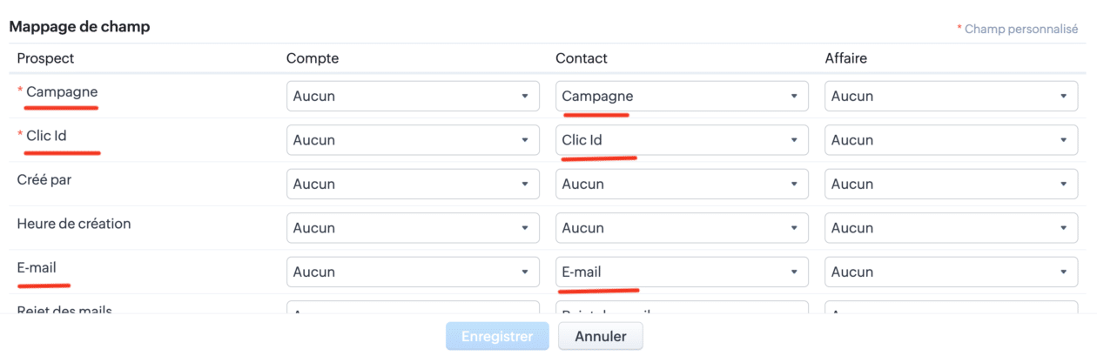Open Contact dropdown for Heure de création
The image size is (1097, 356).
(x=682, y=228)
